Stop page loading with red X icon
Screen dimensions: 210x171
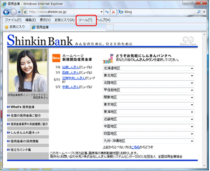(113, 12)
